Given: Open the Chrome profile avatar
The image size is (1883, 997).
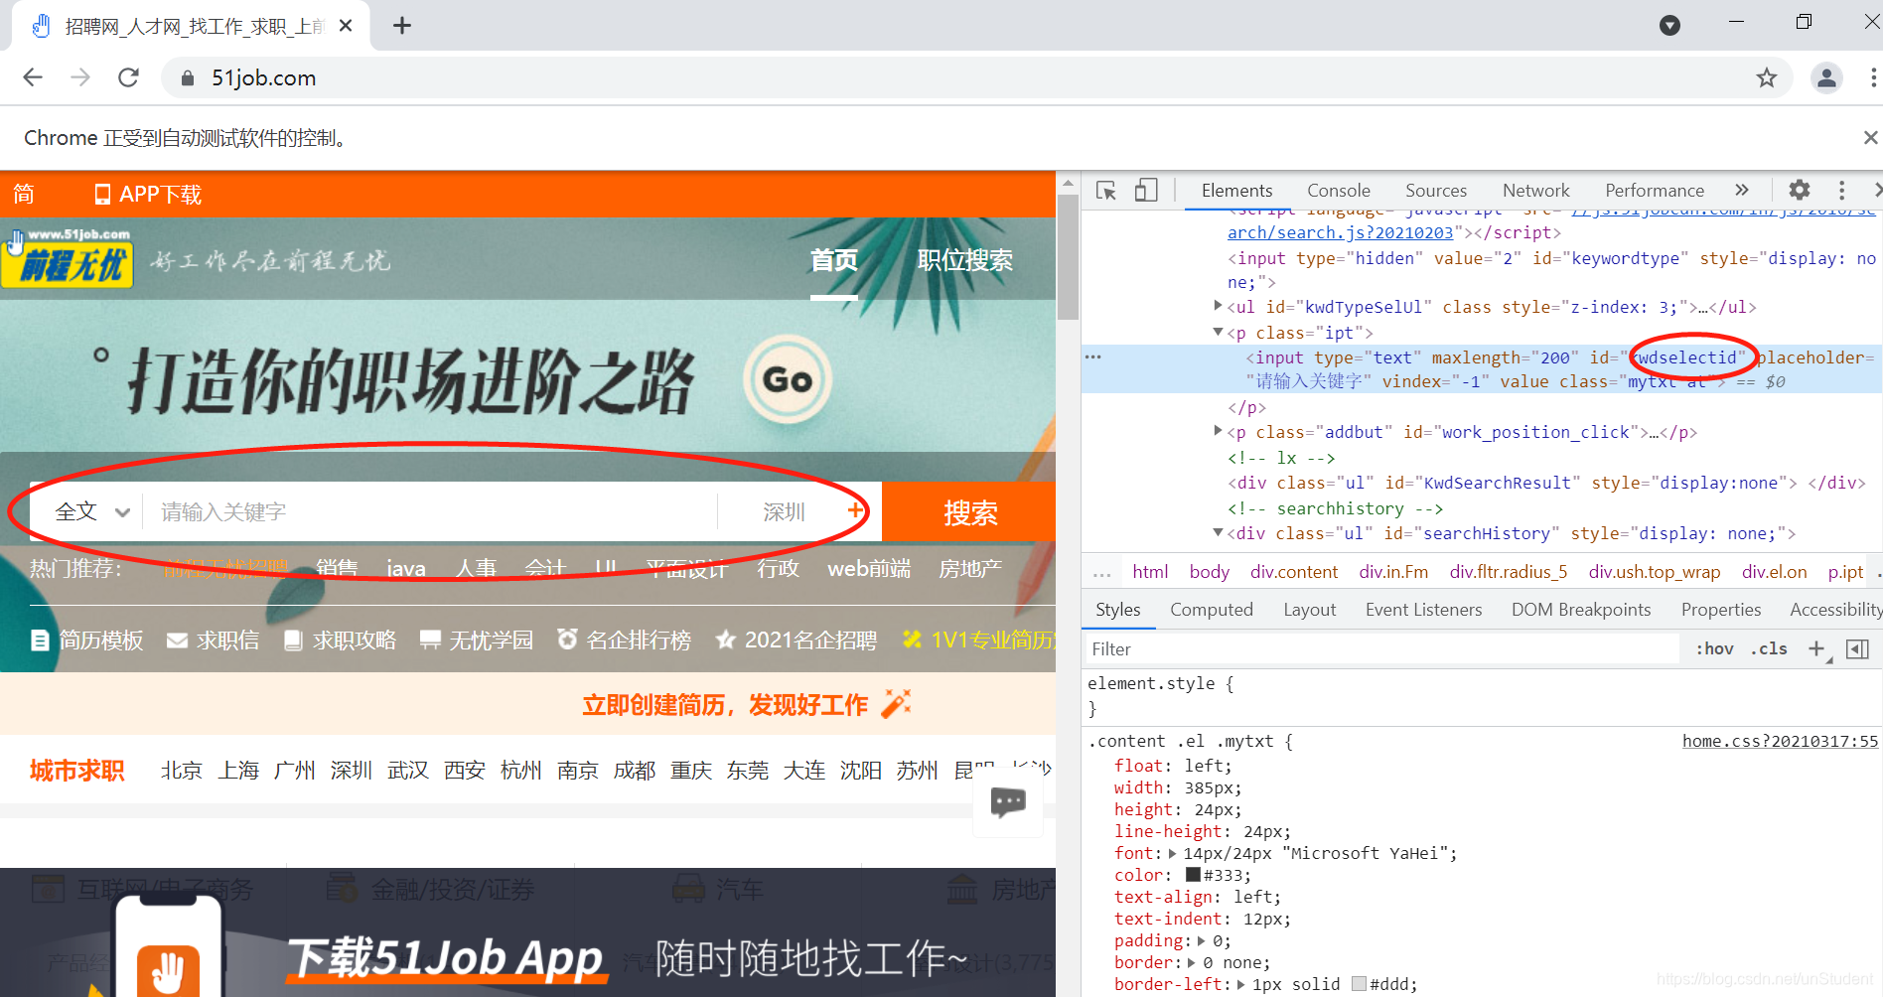Looking at the screenshot, I should tap(1826, 77).
